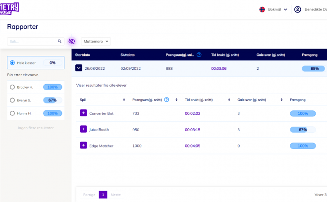The width and height of the screenshot is (327, 202).
Task: Click Bradley H. 100% progress badge
Action: tap(53, 87)
